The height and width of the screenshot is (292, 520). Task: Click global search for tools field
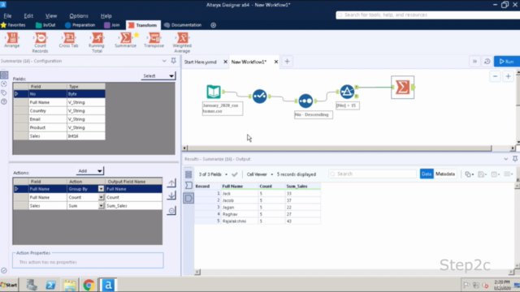click(x=428, y=15)
